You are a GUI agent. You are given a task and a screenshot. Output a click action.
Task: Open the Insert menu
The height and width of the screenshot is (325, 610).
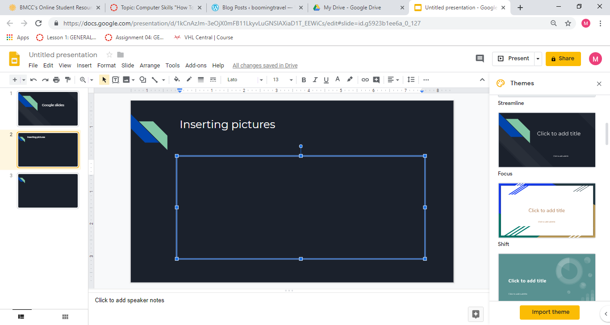84,65
